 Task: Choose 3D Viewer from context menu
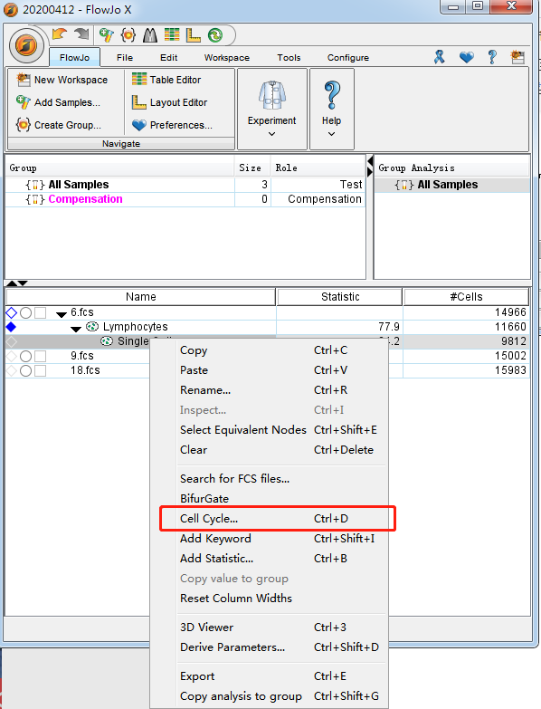point(270,628)
